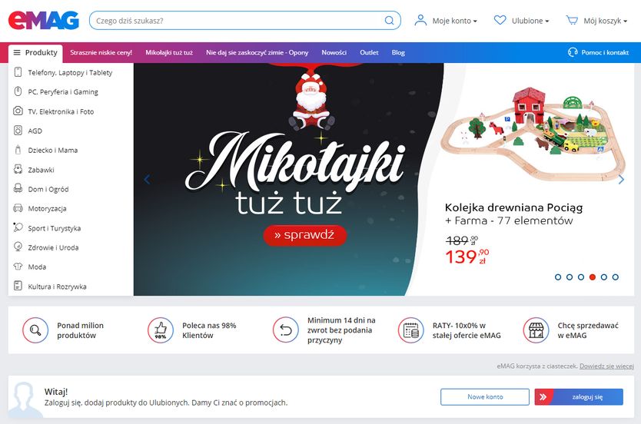
Task: Click the thumbs-up 98% icon
Action: 161,330
